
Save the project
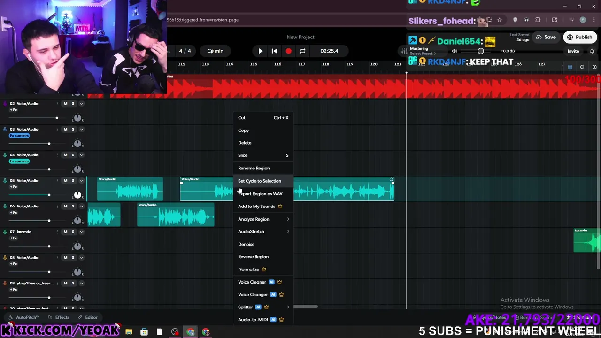(546, 37)
